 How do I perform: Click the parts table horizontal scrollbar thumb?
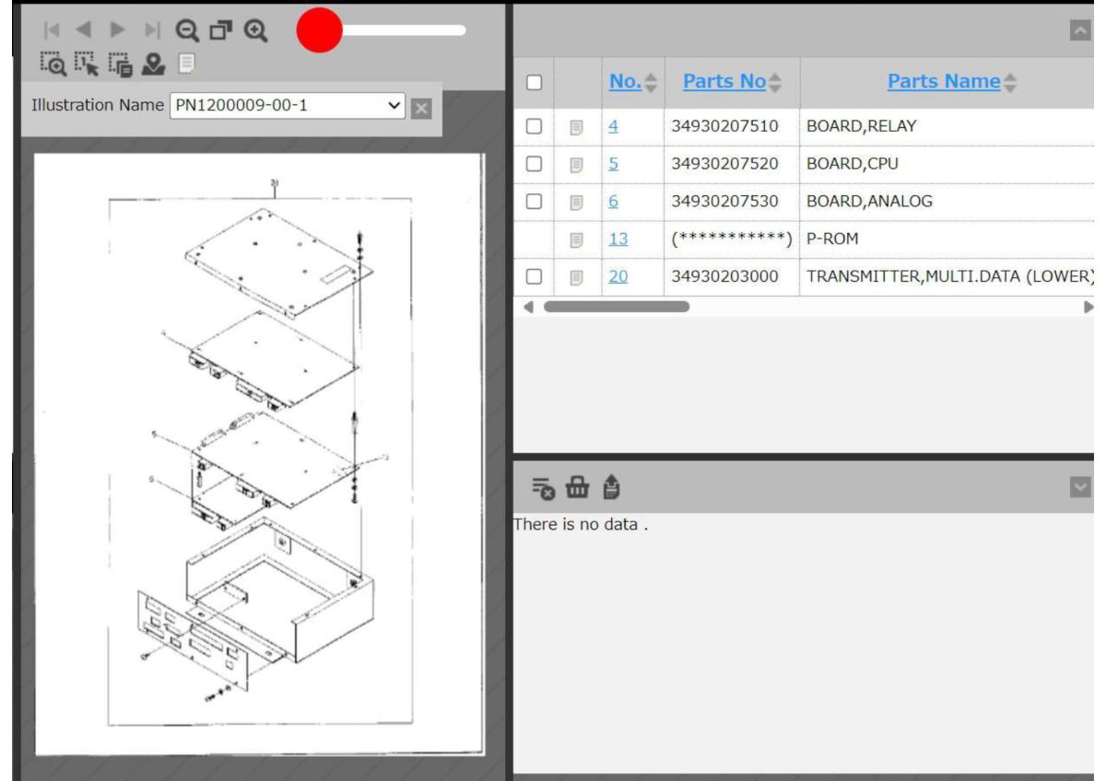(x=616, y=307)
